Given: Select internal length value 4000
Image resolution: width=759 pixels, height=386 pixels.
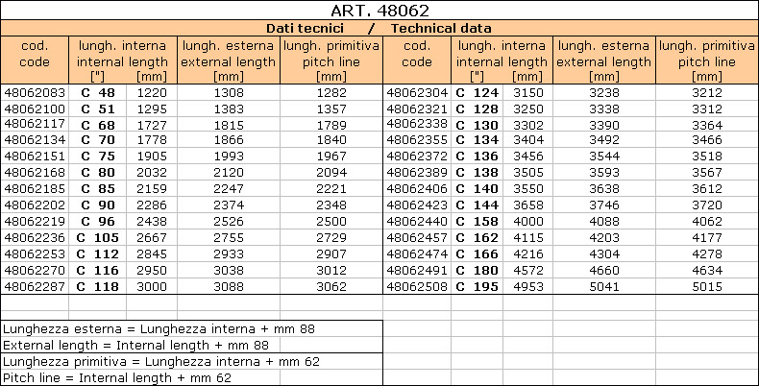Looking at the screenshot, I should [528, 222].
